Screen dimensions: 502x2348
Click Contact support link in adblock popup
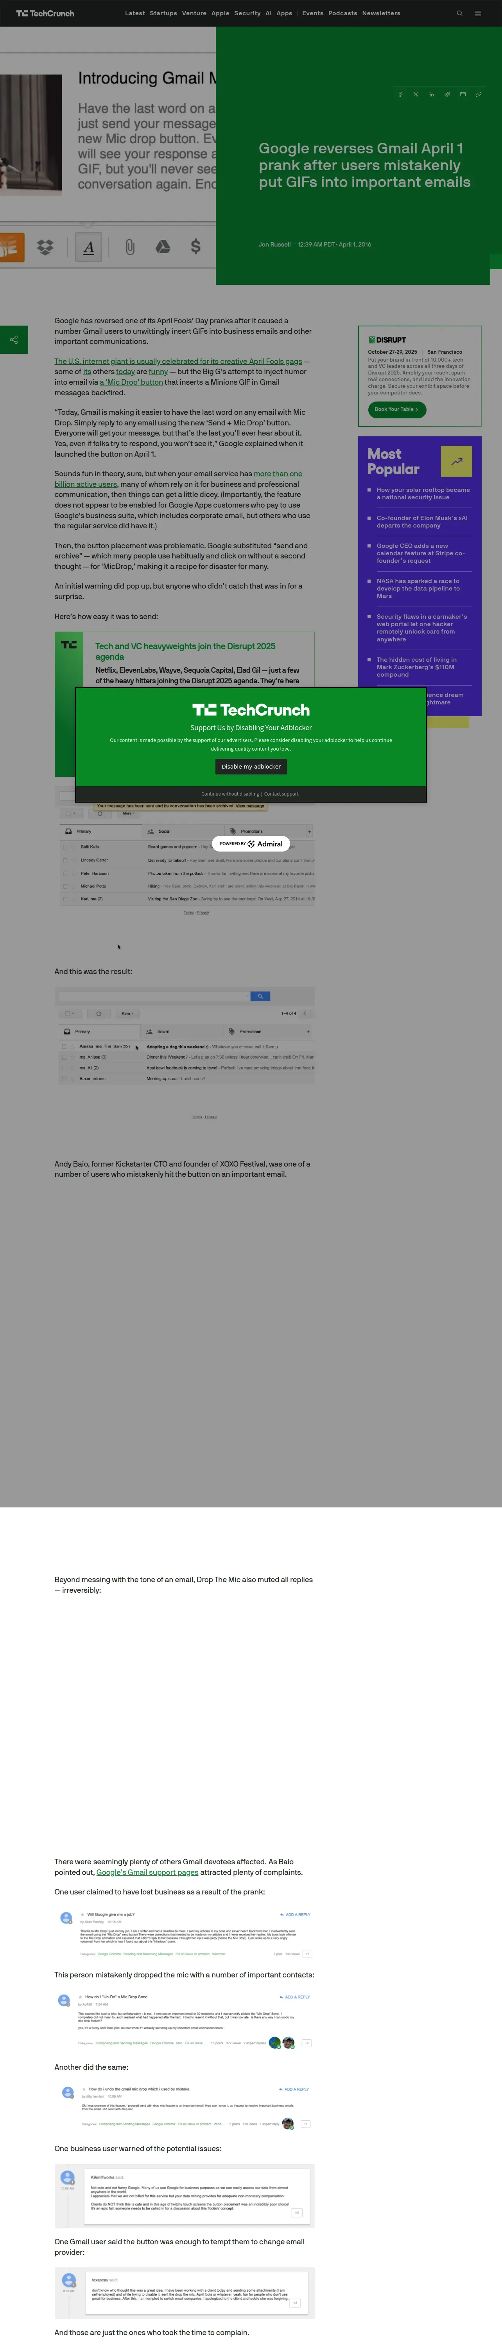281,794
